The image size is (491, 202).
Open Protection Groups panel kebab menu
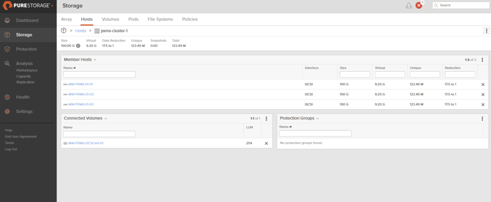click(482, 119)
